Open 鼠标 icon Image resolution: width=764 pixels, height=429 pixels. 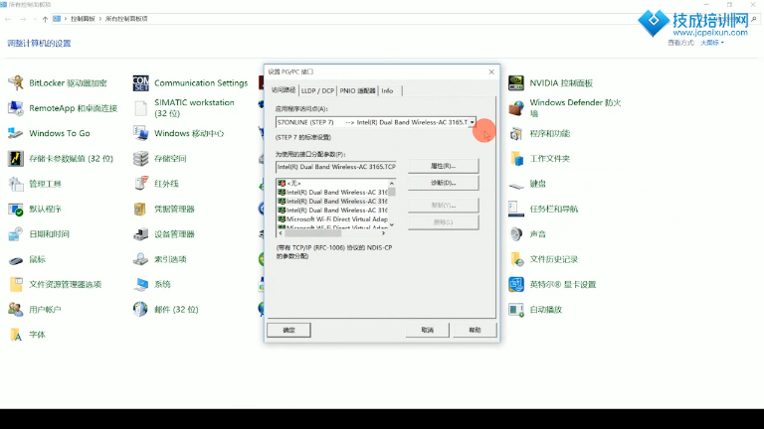pos(16,259)
